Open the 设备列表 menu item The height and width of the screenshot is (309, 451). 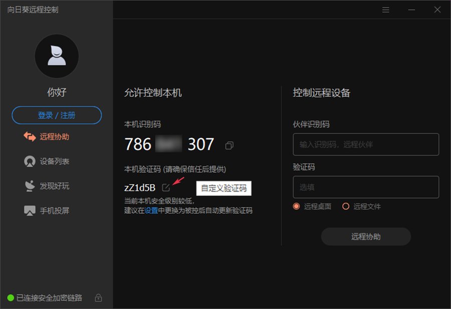[54, 161]
